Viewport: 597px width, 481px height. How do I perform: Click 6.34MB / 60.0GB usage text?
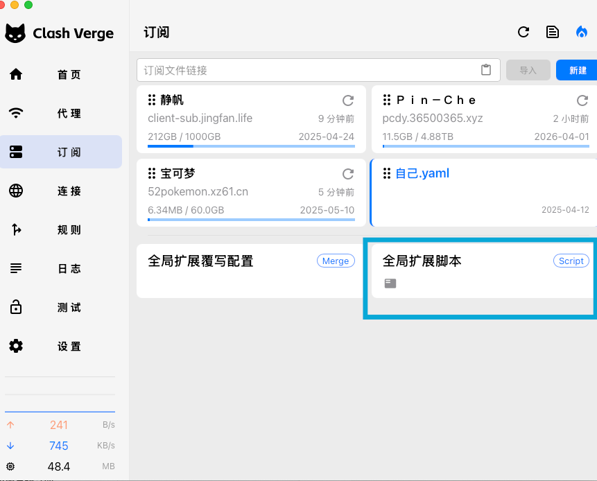(186, 210)
